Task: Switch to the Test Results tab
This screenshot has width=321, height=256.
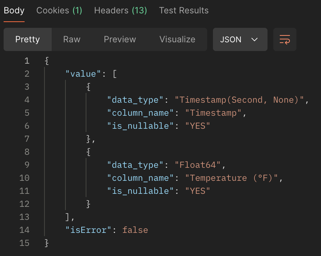Action: coord(184,10)
